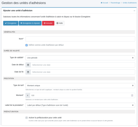
Task: Expand the Label de la prestation dropdown
Action: pos(80,105)
